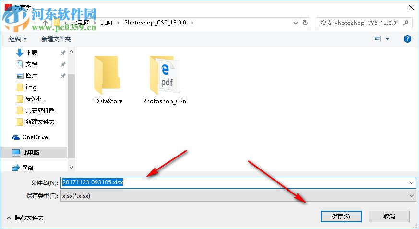The height and width of the screenshot is (229, 419).
Task: Click the sidebar scroll down arrow
Action: (x=71, y=167)
